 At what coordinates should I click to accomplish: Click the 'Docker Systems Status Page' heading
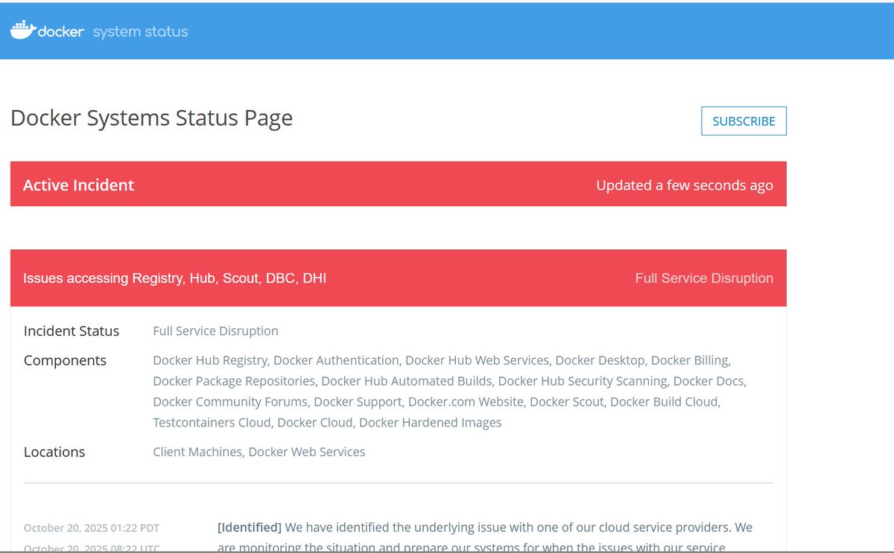coord(151,118)
